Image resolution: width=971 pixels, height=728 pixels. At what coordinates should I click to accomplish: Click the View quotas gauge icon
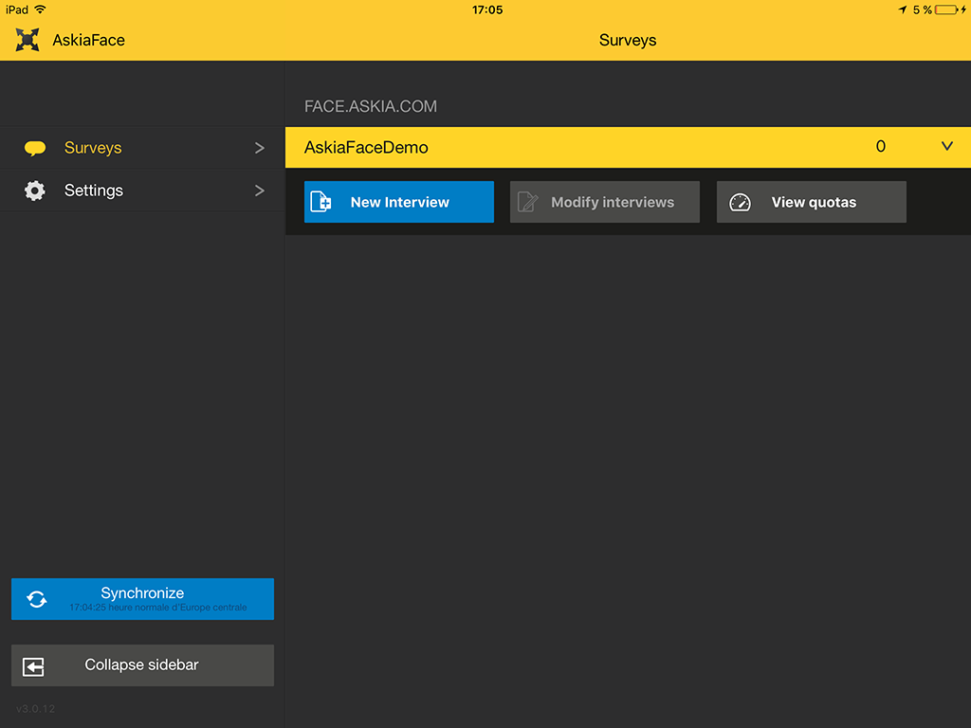pyautogui.click(x=740, y=203)
